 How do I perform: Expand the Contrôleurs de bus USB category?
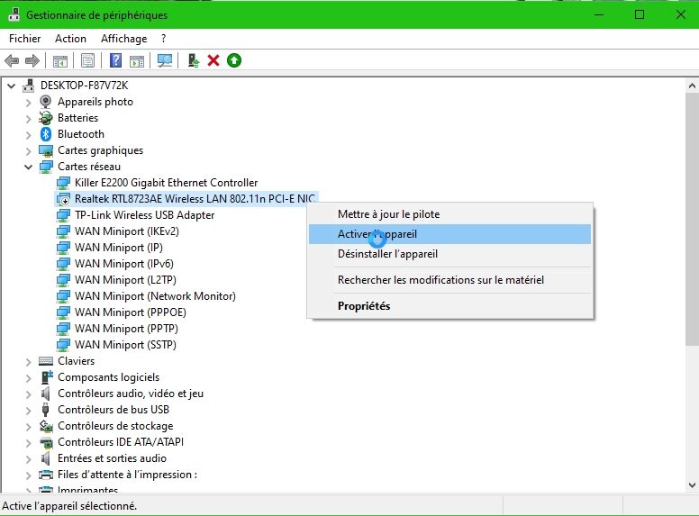29,411
